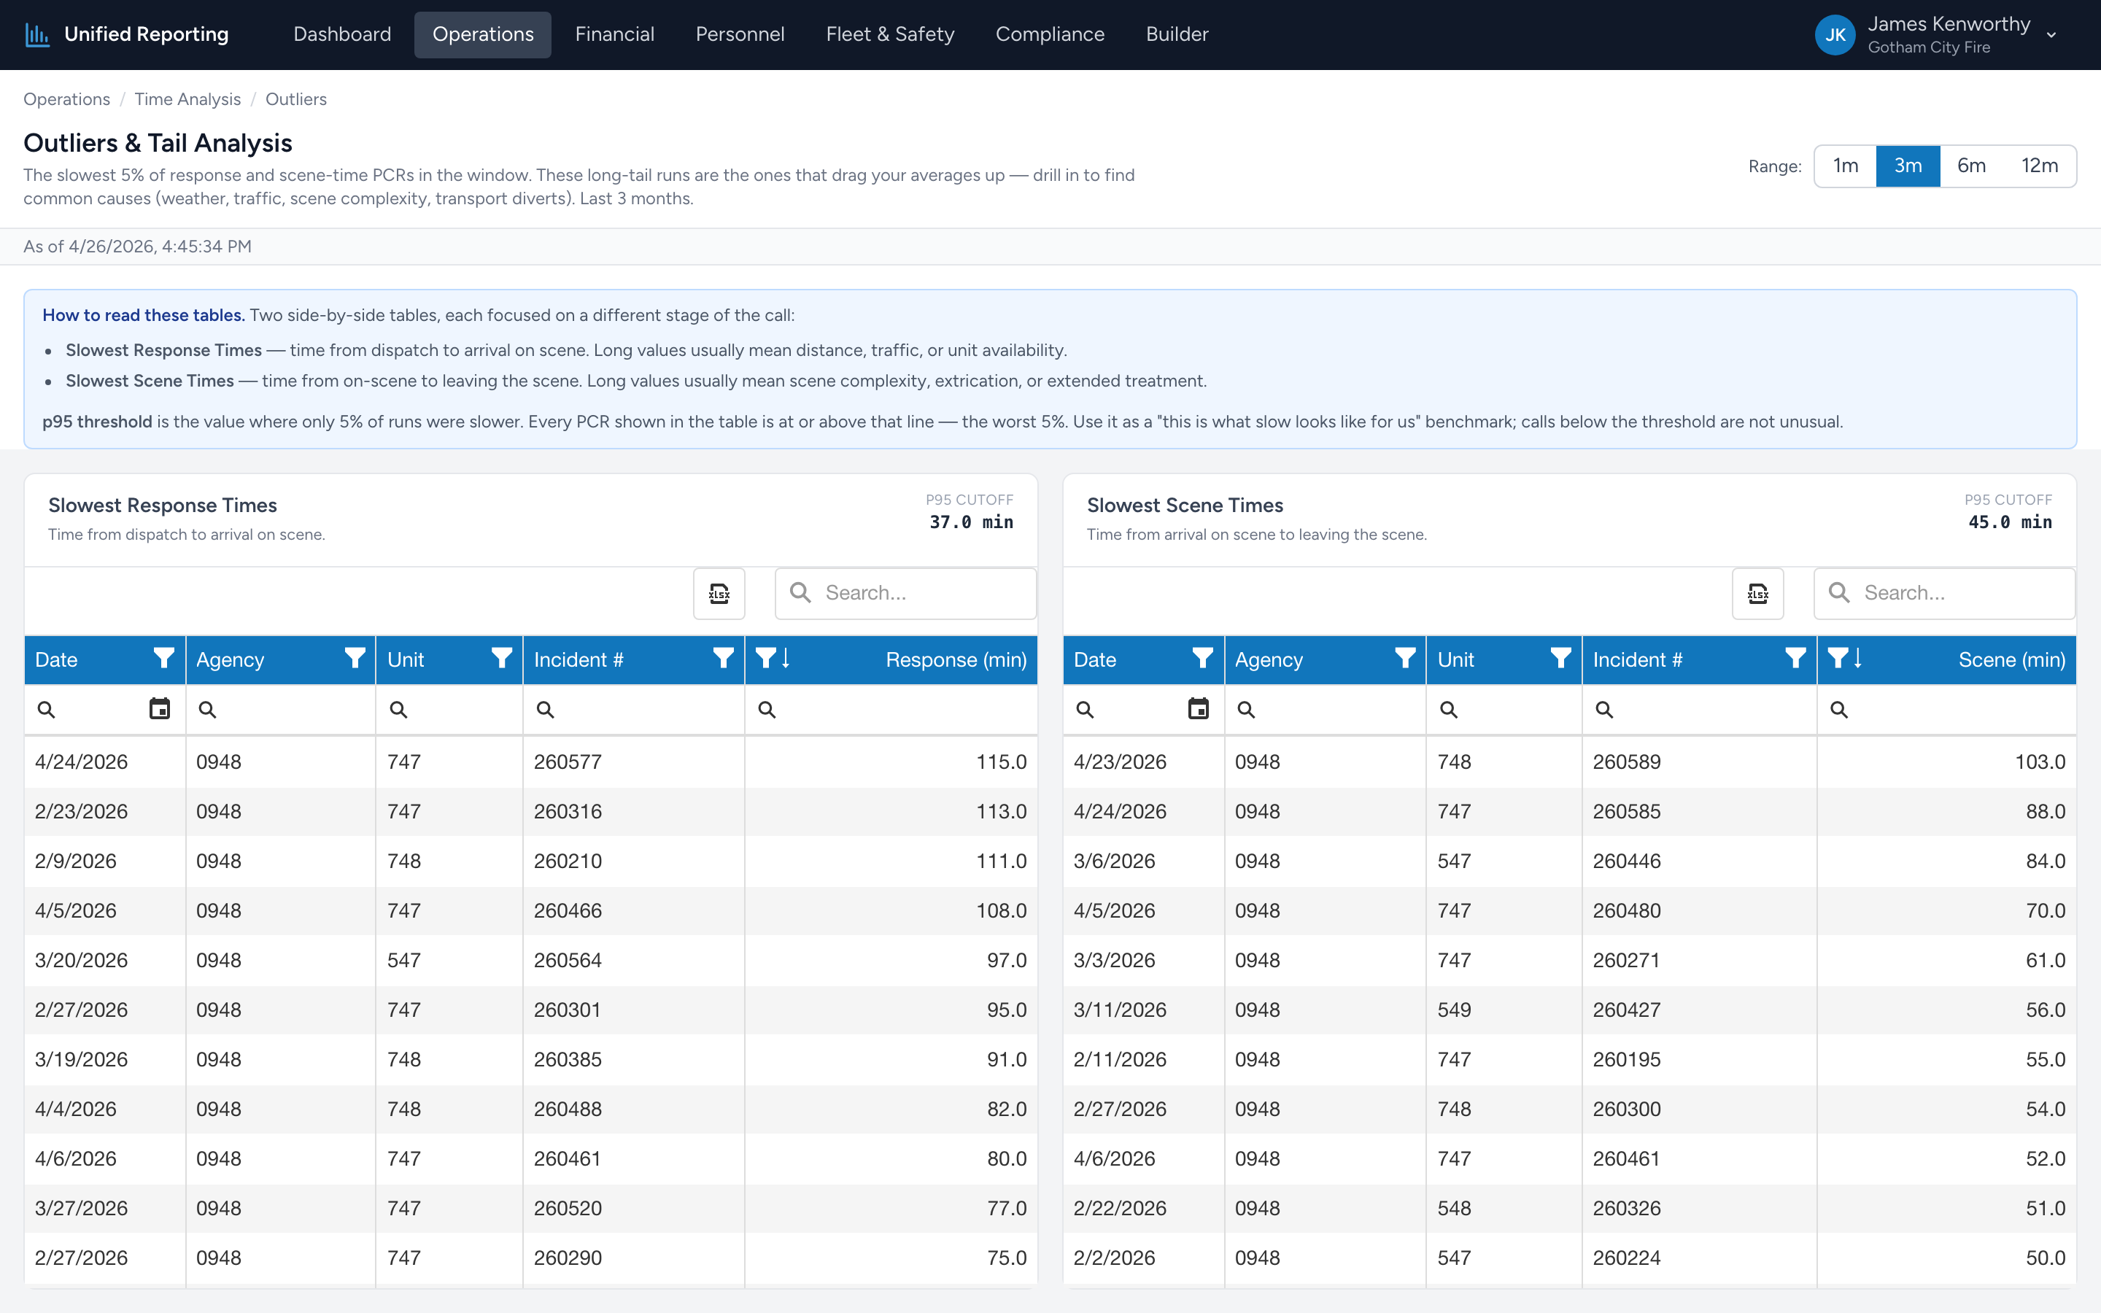This screenshot has height=1313, width=2101.
Task: Go to Time Analysis breadcrumb
Action: click(x=187, y=99)
